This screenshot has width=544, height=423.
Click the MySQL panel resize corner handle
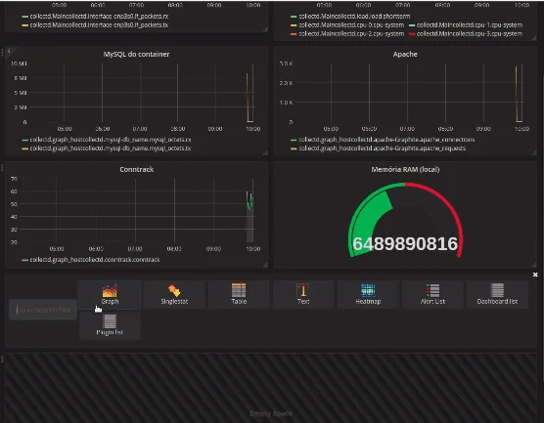click(265, 152)
